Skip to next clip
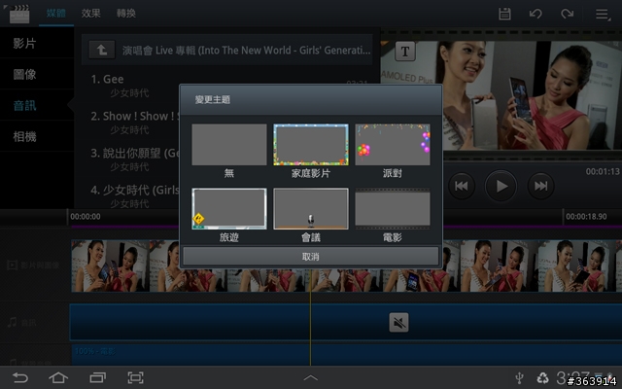The image size is (622, 389). coord(540,186)
